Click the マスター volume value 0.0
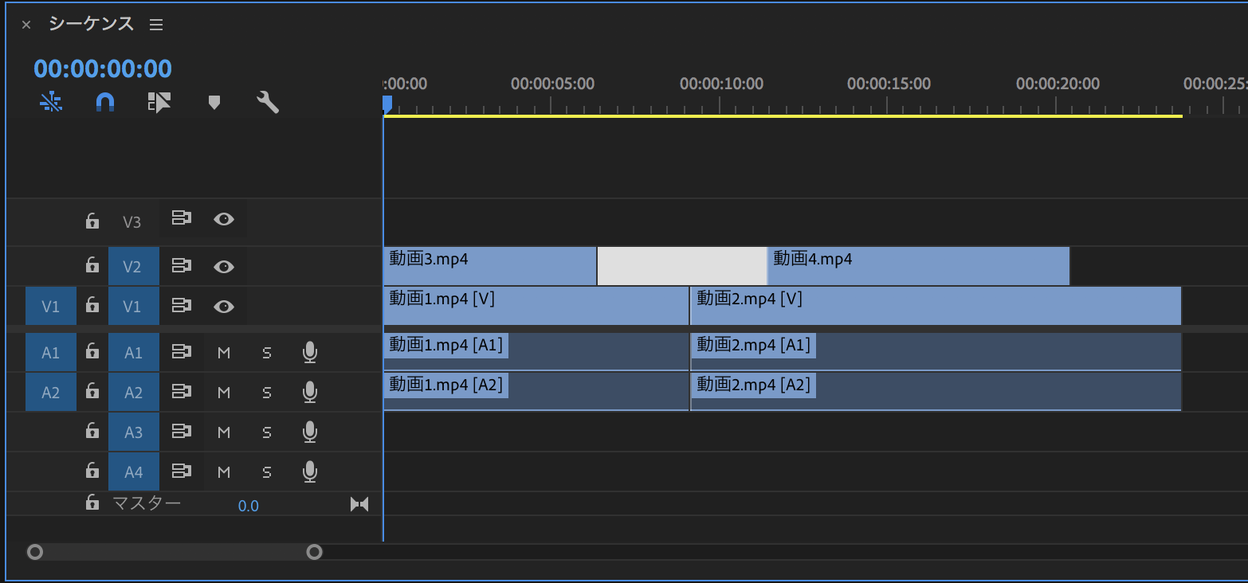 coord(248,506)
